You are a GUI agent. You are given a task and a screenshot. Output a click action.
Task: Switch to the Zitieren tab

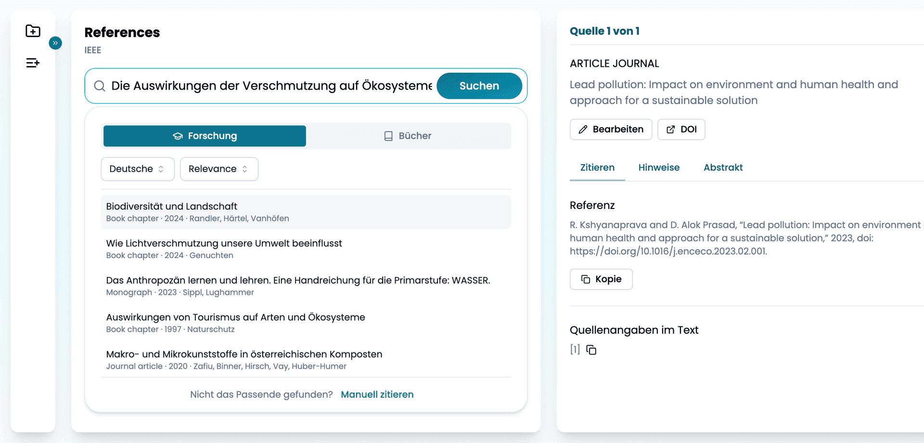click(597, 168)
